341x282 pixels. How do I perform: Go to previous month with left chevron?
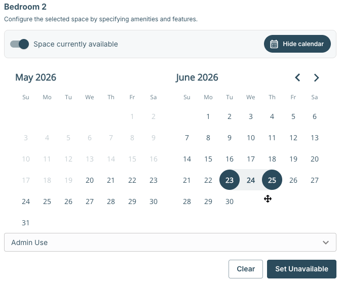coord(297,77)
